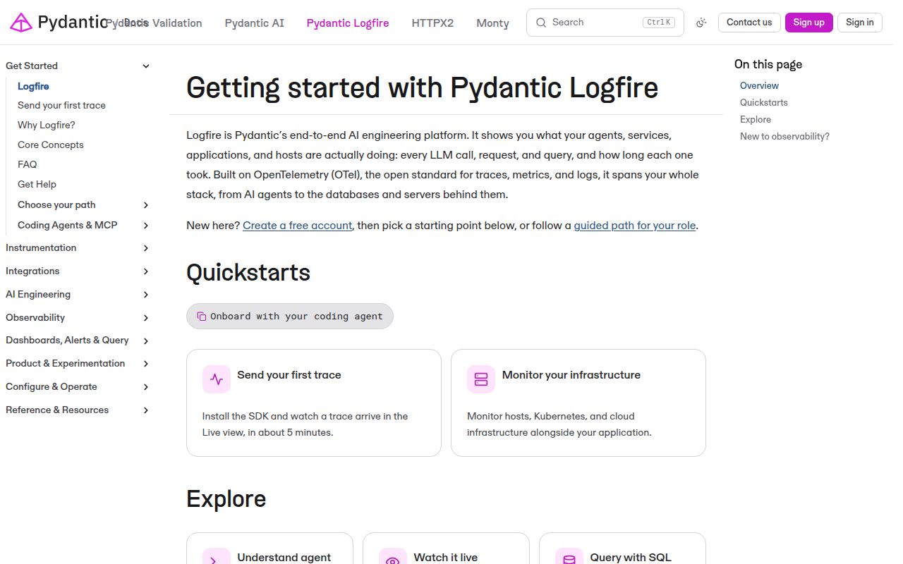Follow the guided path for your role link
Screen dimensions: 903x564
[x=635, y=226]
